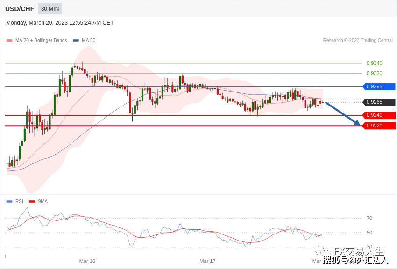Click the green 0.9340 resistance label
397x269 pixels.
point(374,63)
